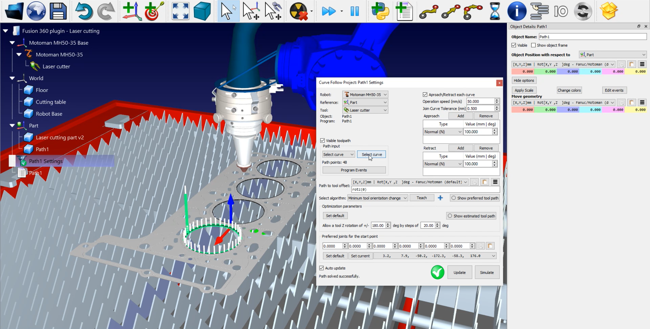Image resolution: width=650 pixels, height=329 pixels.
Task: Click the Pause simulation icon
Action: click(x=354, y=11)
